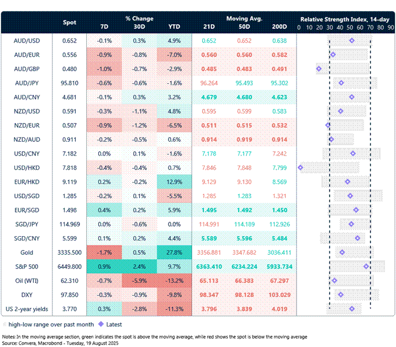Click the US 2-year yields row label

tap(27, 308)
